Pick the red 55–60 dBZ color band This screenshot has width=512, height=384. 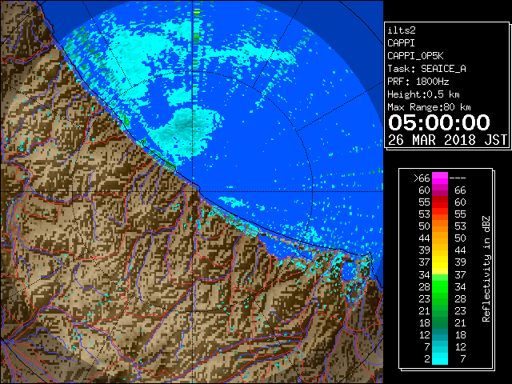tap(440, 202)
